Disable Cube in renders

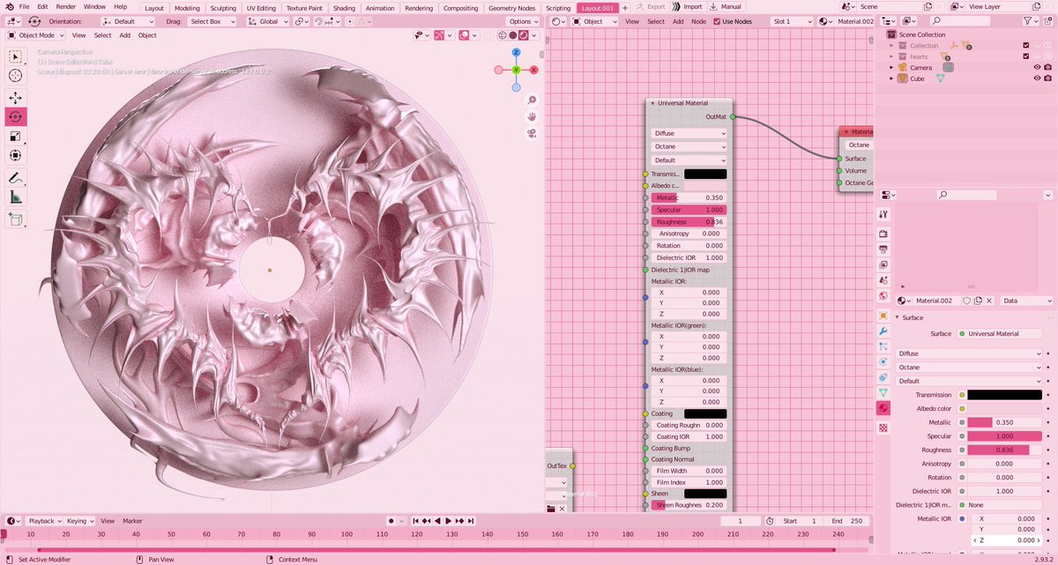tap(1047, 78)
